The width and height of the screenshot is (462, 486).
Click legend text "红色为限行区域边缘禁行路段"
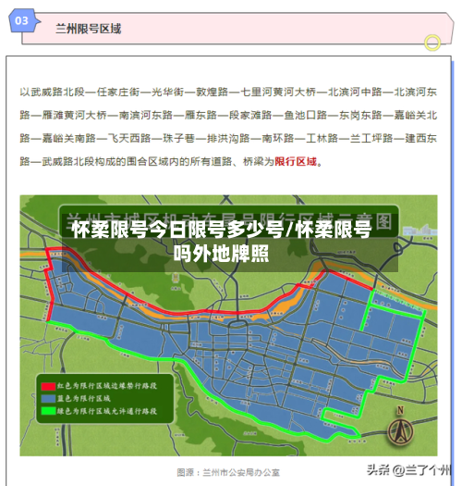point(107,386)
